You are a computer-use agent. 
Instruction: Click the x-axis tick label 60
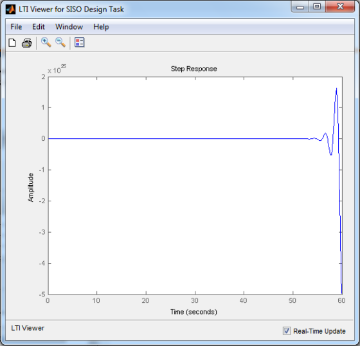(341, 300)
